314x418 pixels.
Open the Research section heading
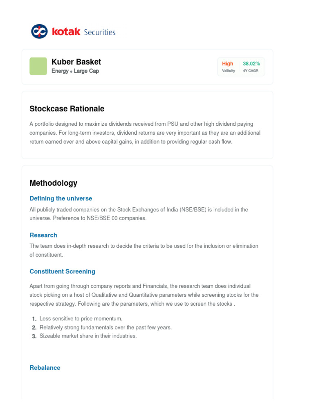click(x=43, y=235)
